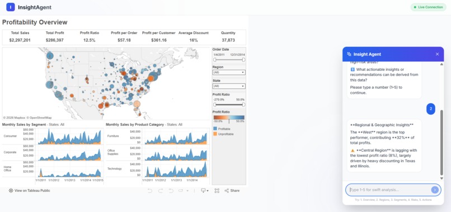The height and width of the screenshot is (212, 451).
Task: Open the Download dropdown in Tableau toolbar
Action: pos(204,190)
